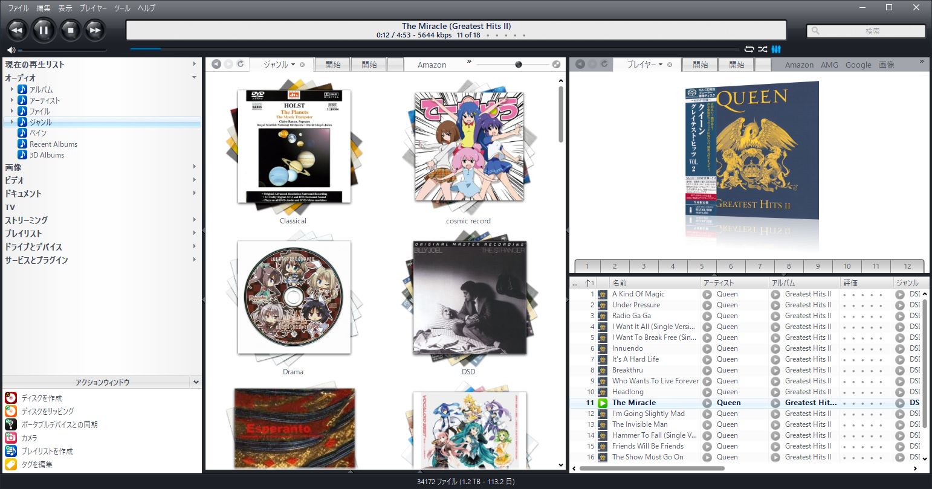Expand the ビデオ section
Image resolution: width=932 pixels, height=489 pixels.
195,180
